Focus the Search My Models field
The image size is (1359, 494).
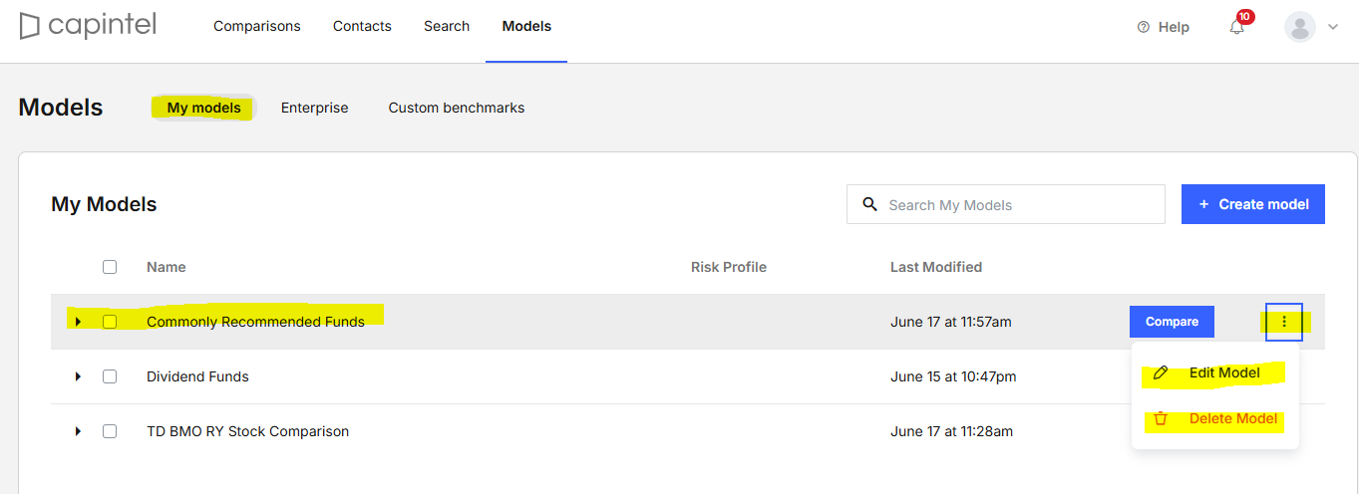(1006, 204)
